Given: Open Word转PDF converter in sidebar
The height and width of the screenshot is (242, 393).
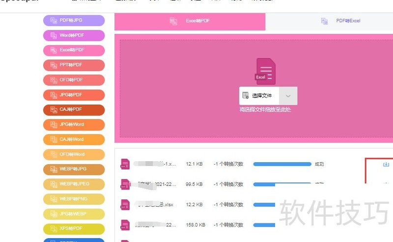Looking at the screenshot, I should 74,35.
